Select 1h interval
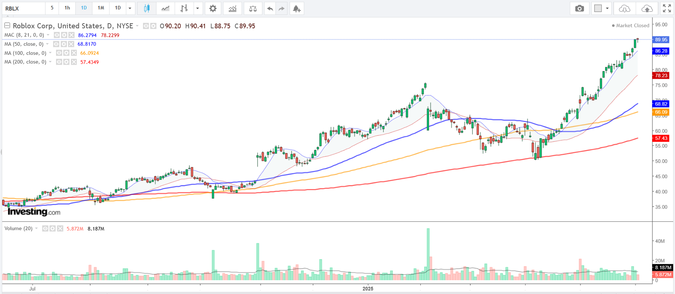Image resolution: width=675 pixels, height=294 pixels. (x=67, y=8)
